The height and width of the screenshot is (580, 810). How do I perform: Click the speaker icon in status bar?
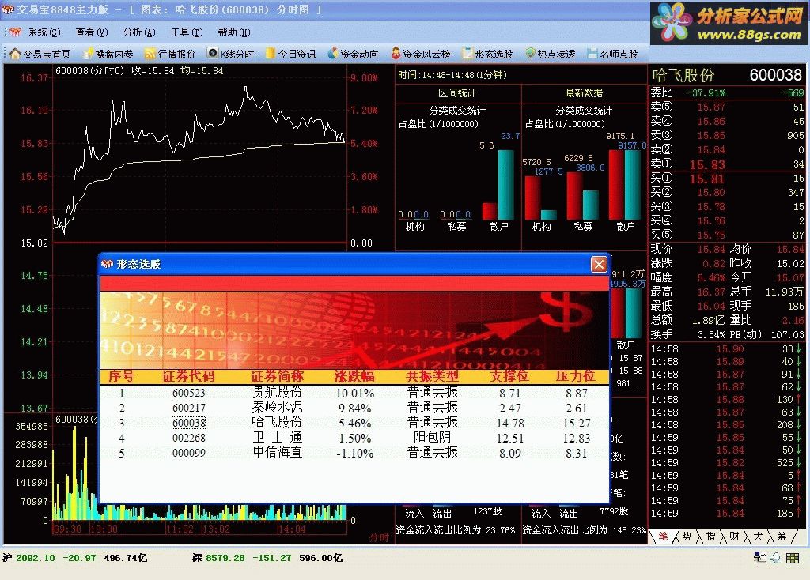[x=775, y=558]
